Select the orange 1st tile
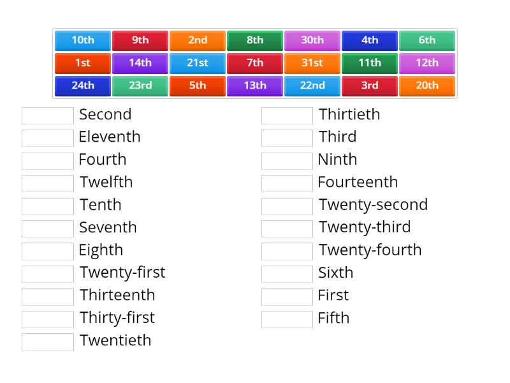 click(x=82, y=63)
